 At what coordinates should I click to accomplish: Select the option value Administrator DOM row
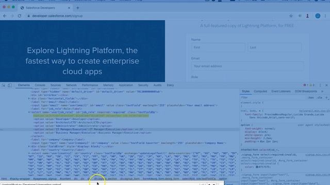click(73, 126)
